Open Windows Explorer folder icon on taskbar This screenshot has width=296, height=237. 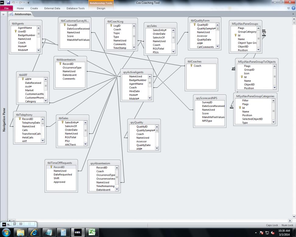point(20,232)
